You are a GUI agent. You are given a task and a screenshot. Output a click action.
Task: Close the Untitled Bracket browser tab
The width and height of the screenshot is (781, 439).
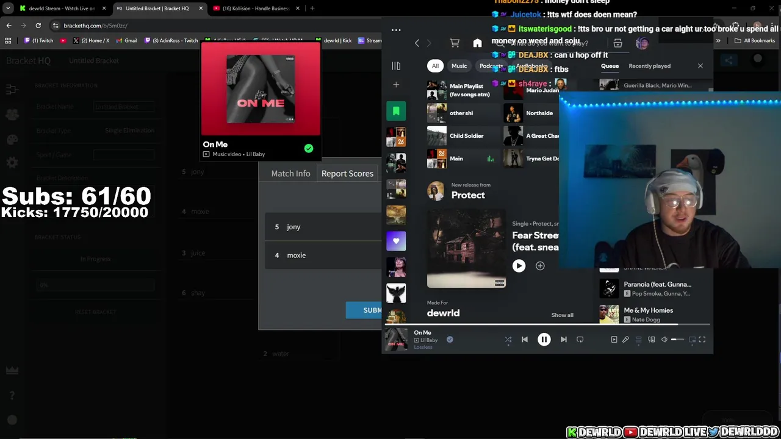click(201, 9)
